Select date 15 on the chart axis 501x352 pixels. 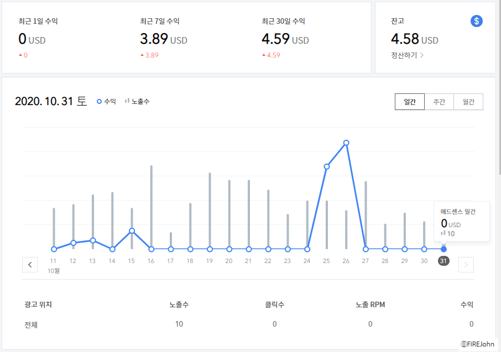(x=131, y=261)
